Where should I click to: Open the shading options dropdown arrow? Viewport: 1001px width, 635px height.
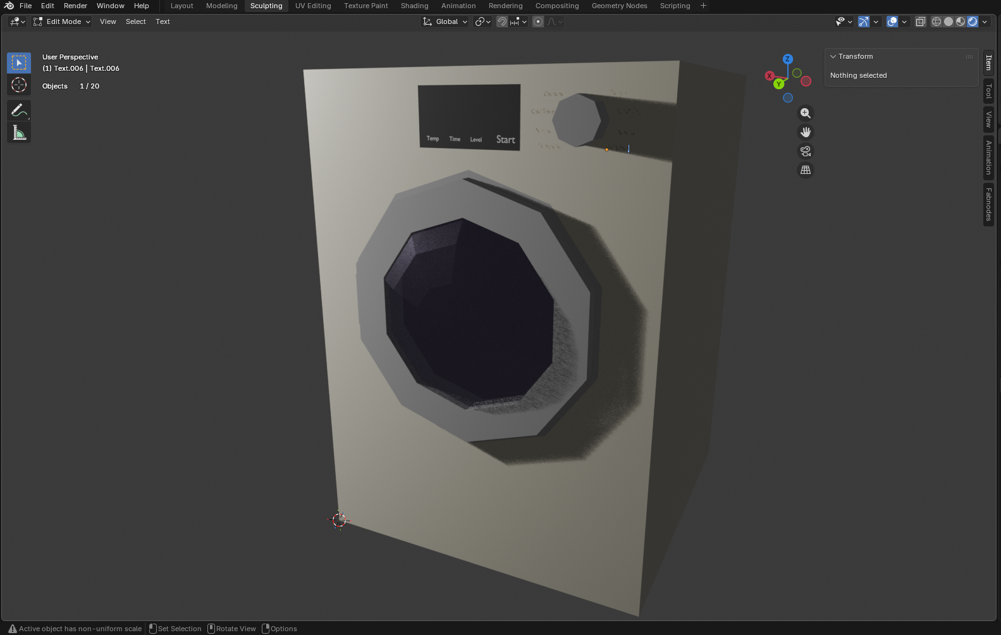[x=985, y=22]
